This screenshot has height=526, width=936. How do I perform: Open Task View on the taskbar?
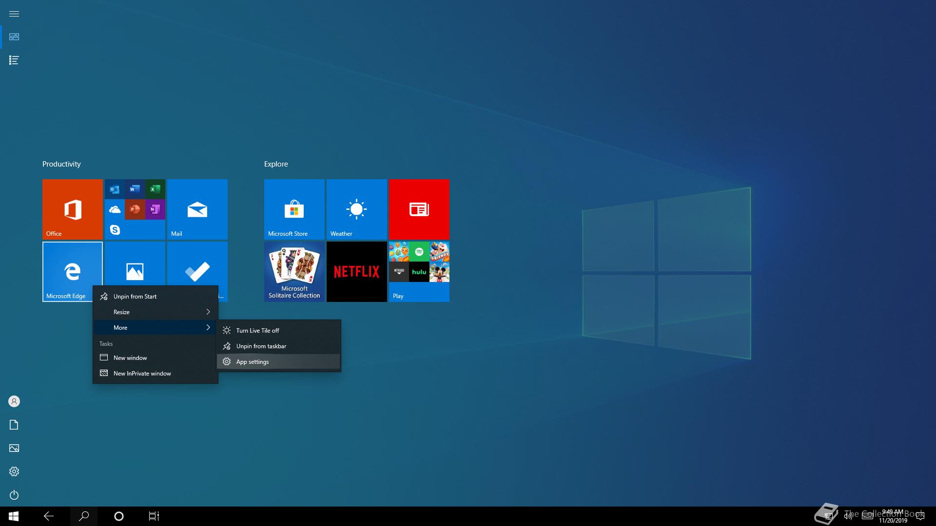tap(154, 516)
